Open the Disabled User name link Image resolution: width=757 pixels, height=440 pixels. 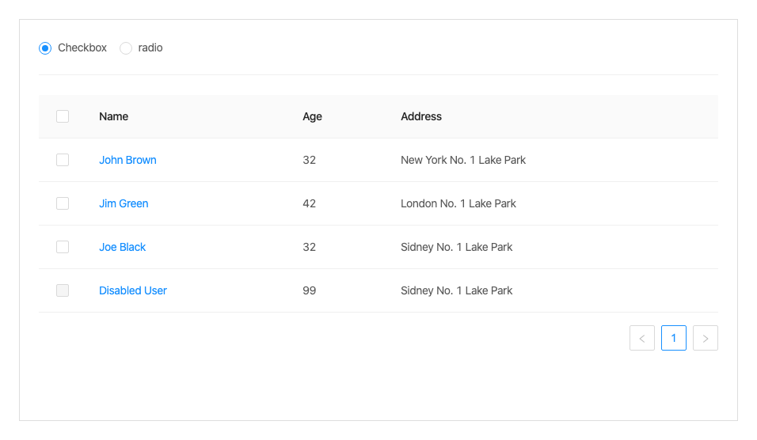click(x=133, y=290)
